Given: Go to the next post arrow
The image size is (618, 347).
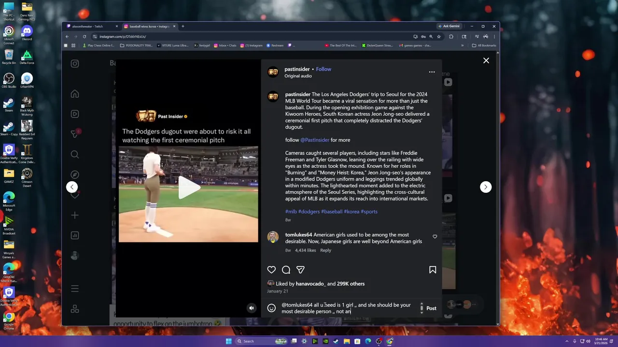Looking at the screenshot, I should click(486, 187).
